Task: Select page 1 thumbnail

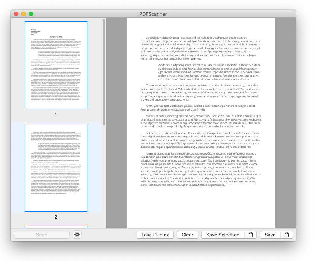Action: tap(56, 65)
